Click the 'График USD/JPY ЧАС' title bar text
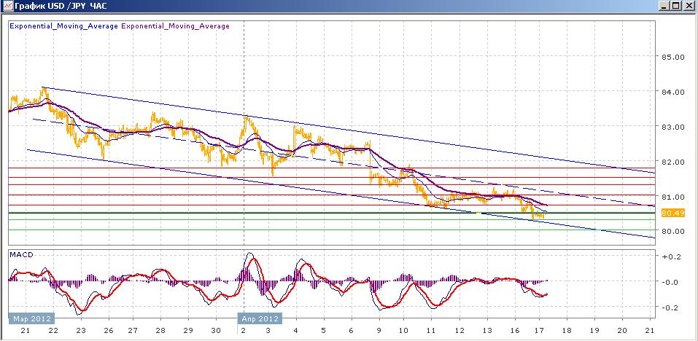The width and height of the screenshot is (698, 341). coord(57,6)
